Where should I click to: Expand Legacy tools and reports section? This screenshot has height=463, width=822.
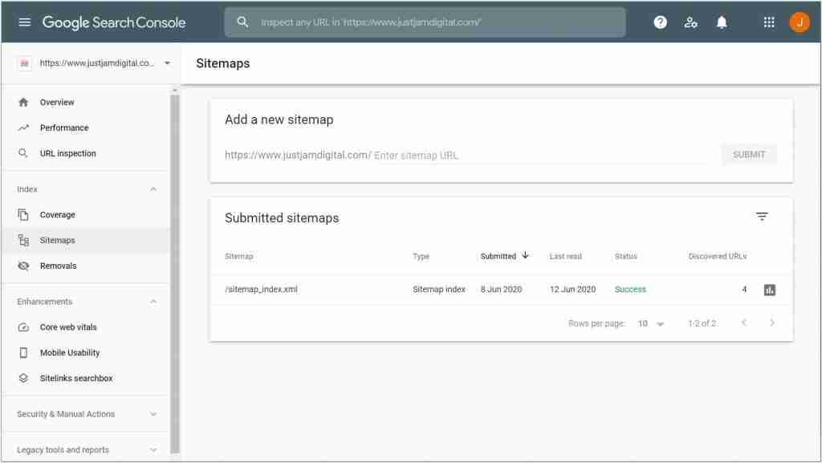click(153, 450)
